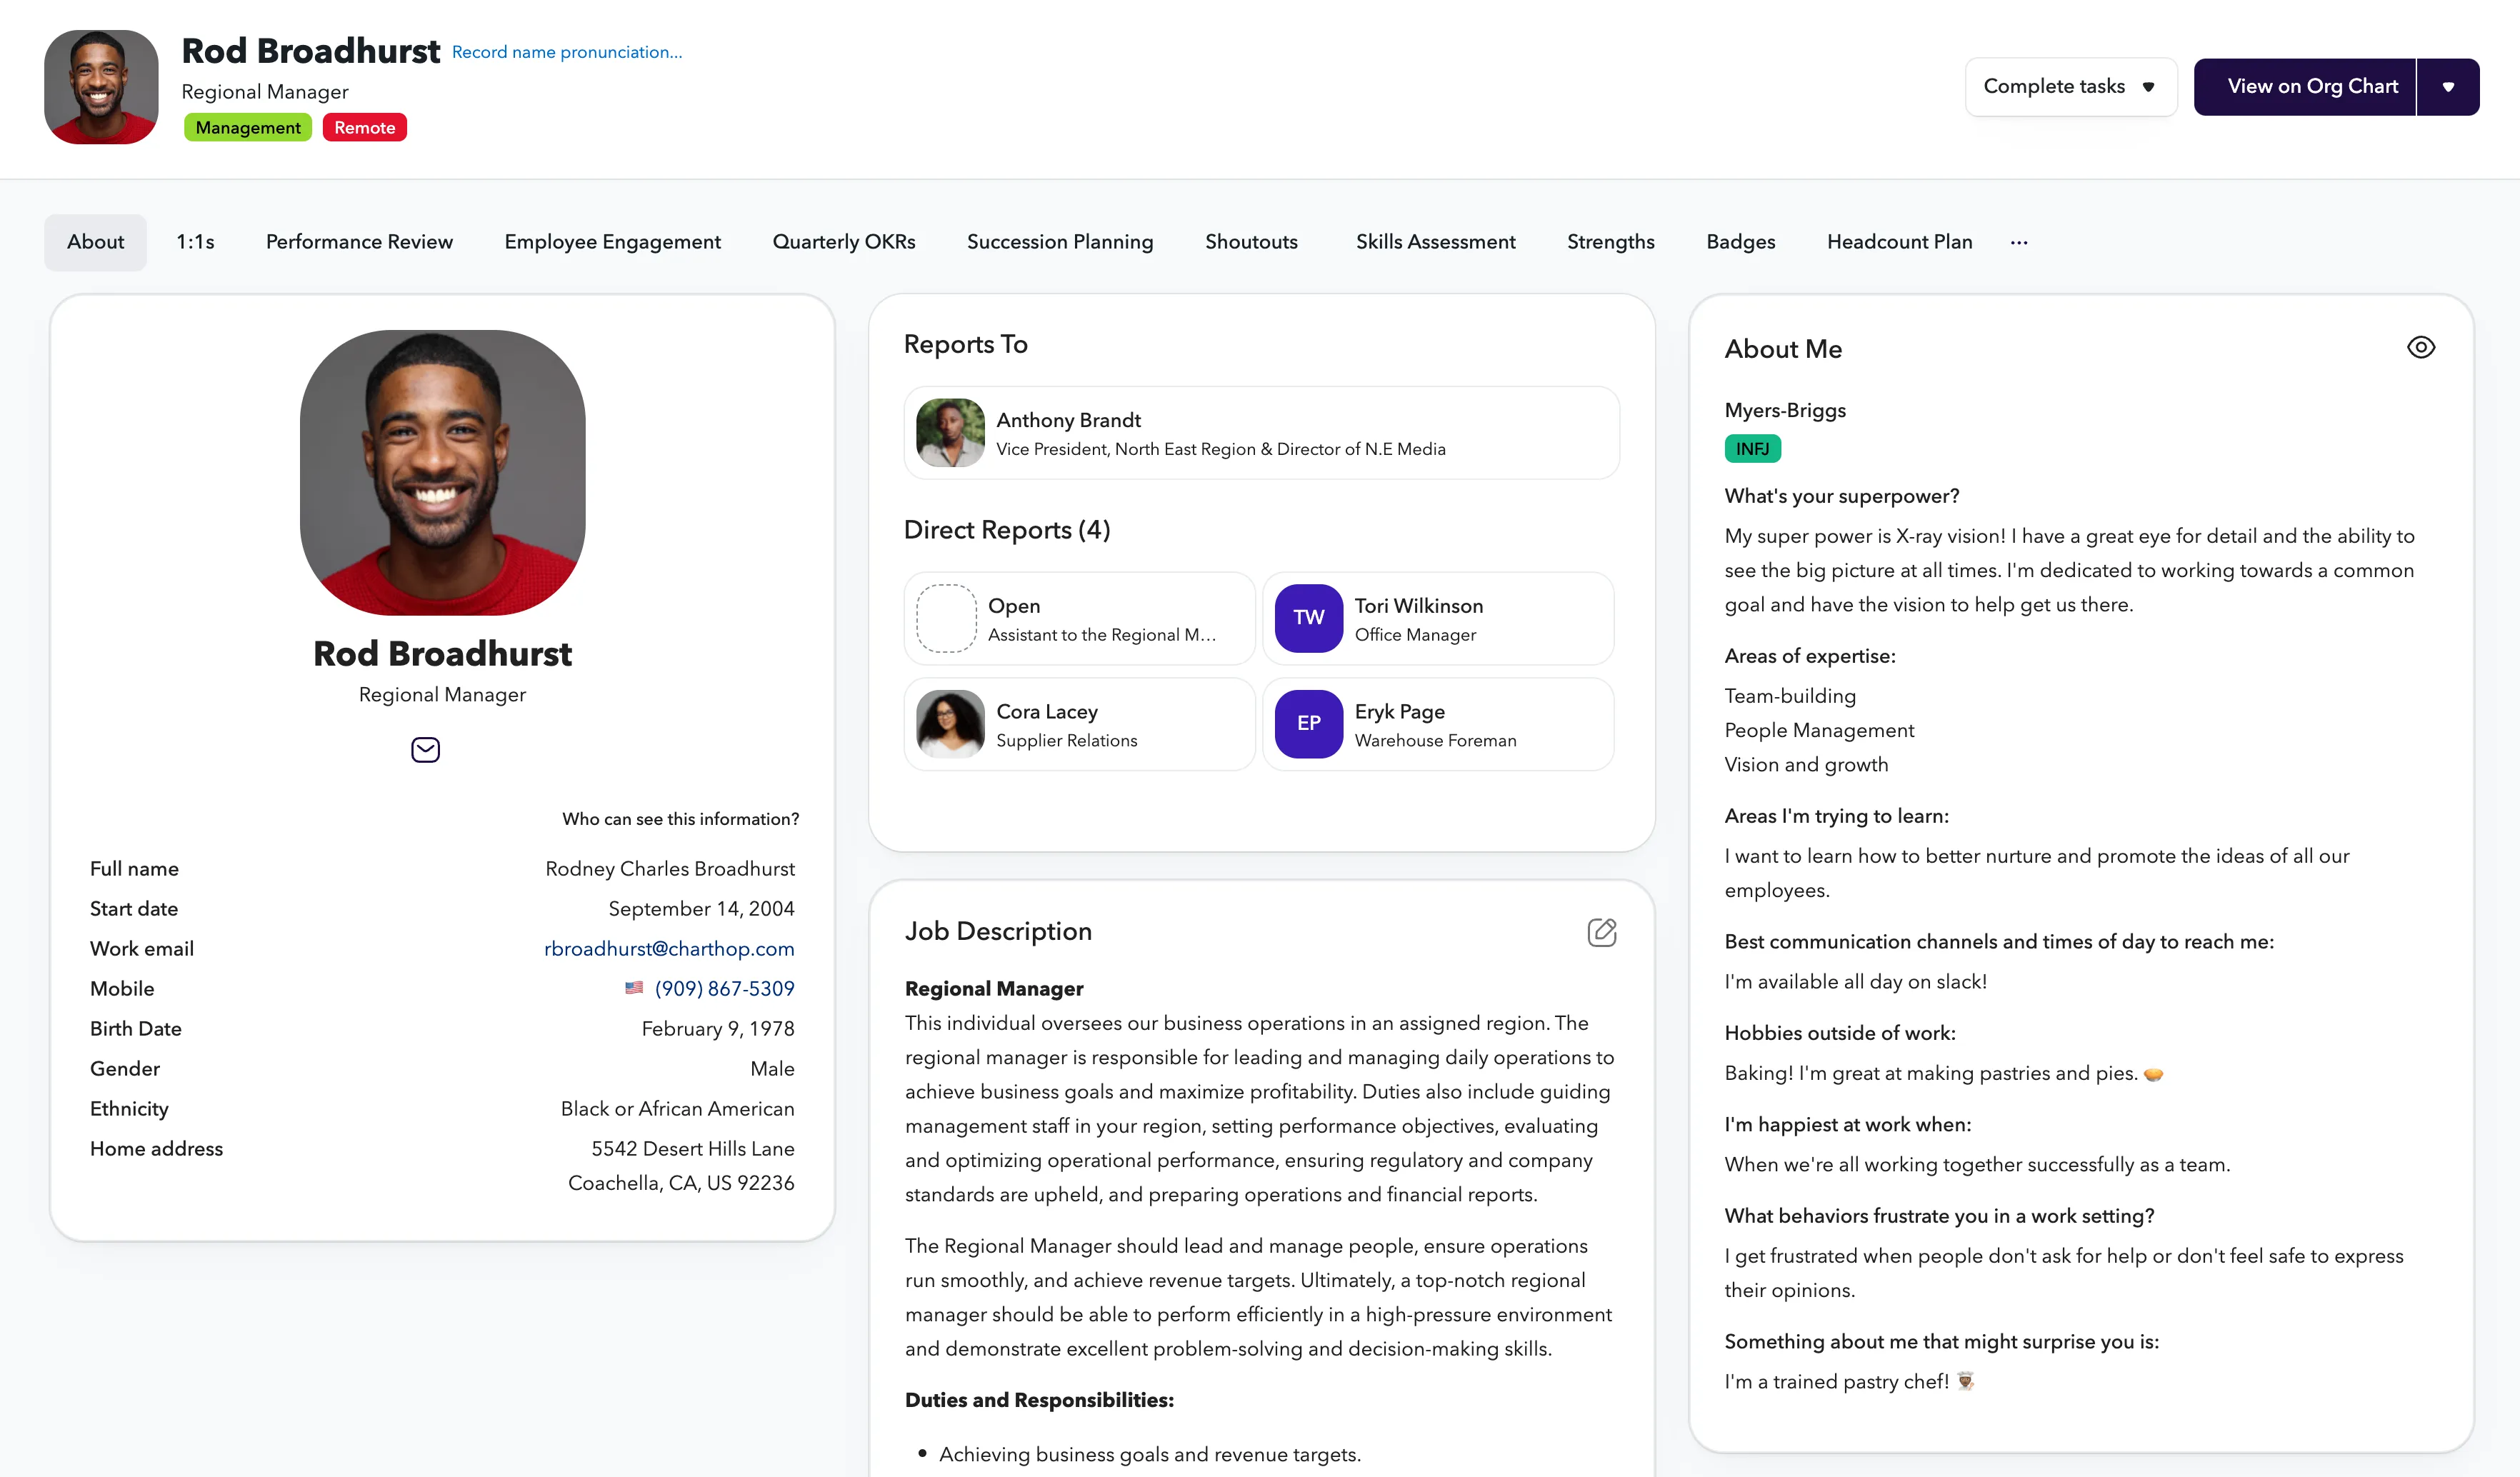The height and width of the screenshot is (1477, 2520).
Task: Click the full name Rodney Charles Broadhurst
Action: pos(670,868)
